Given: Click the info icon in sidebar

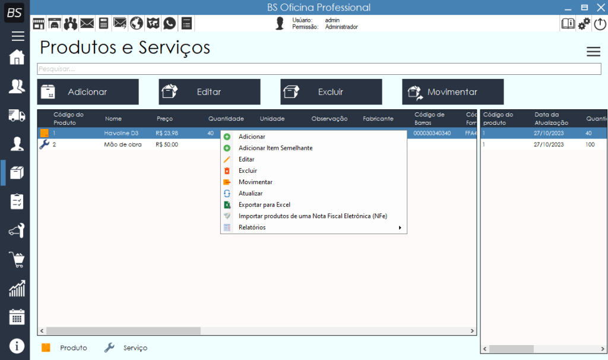Looking at the screenshot, I should tap(17, 345).
